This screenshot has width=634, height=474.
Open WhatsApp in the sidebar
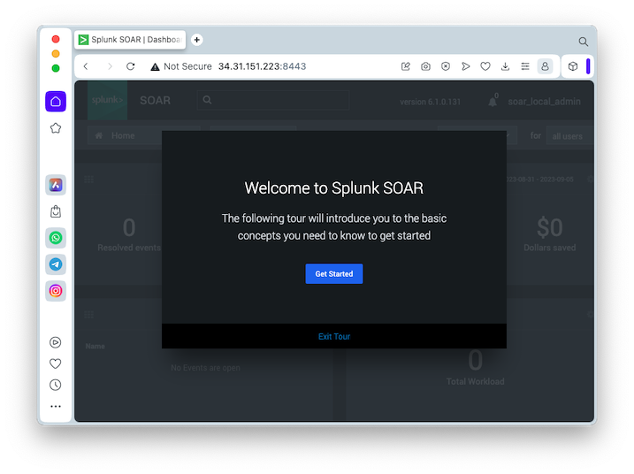(56, 238)
